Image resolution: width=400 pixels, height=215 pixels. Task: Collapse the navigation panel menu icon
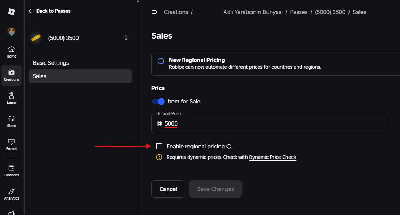155,12
